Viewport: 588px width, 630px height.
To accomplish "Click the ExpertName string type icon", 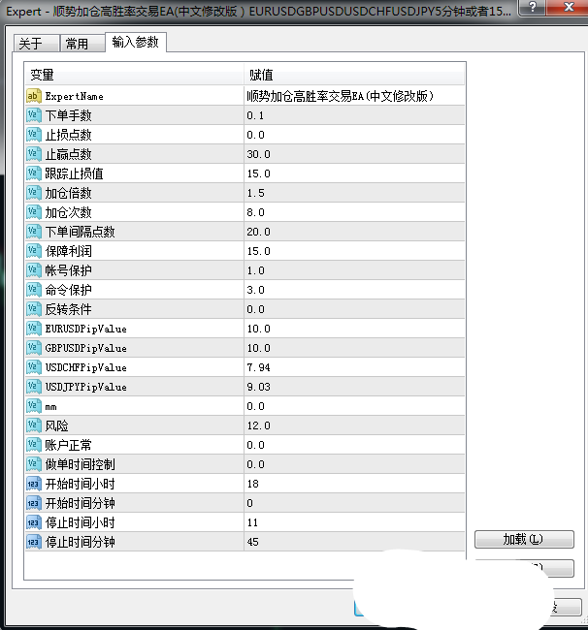I will tap(33, 96).
